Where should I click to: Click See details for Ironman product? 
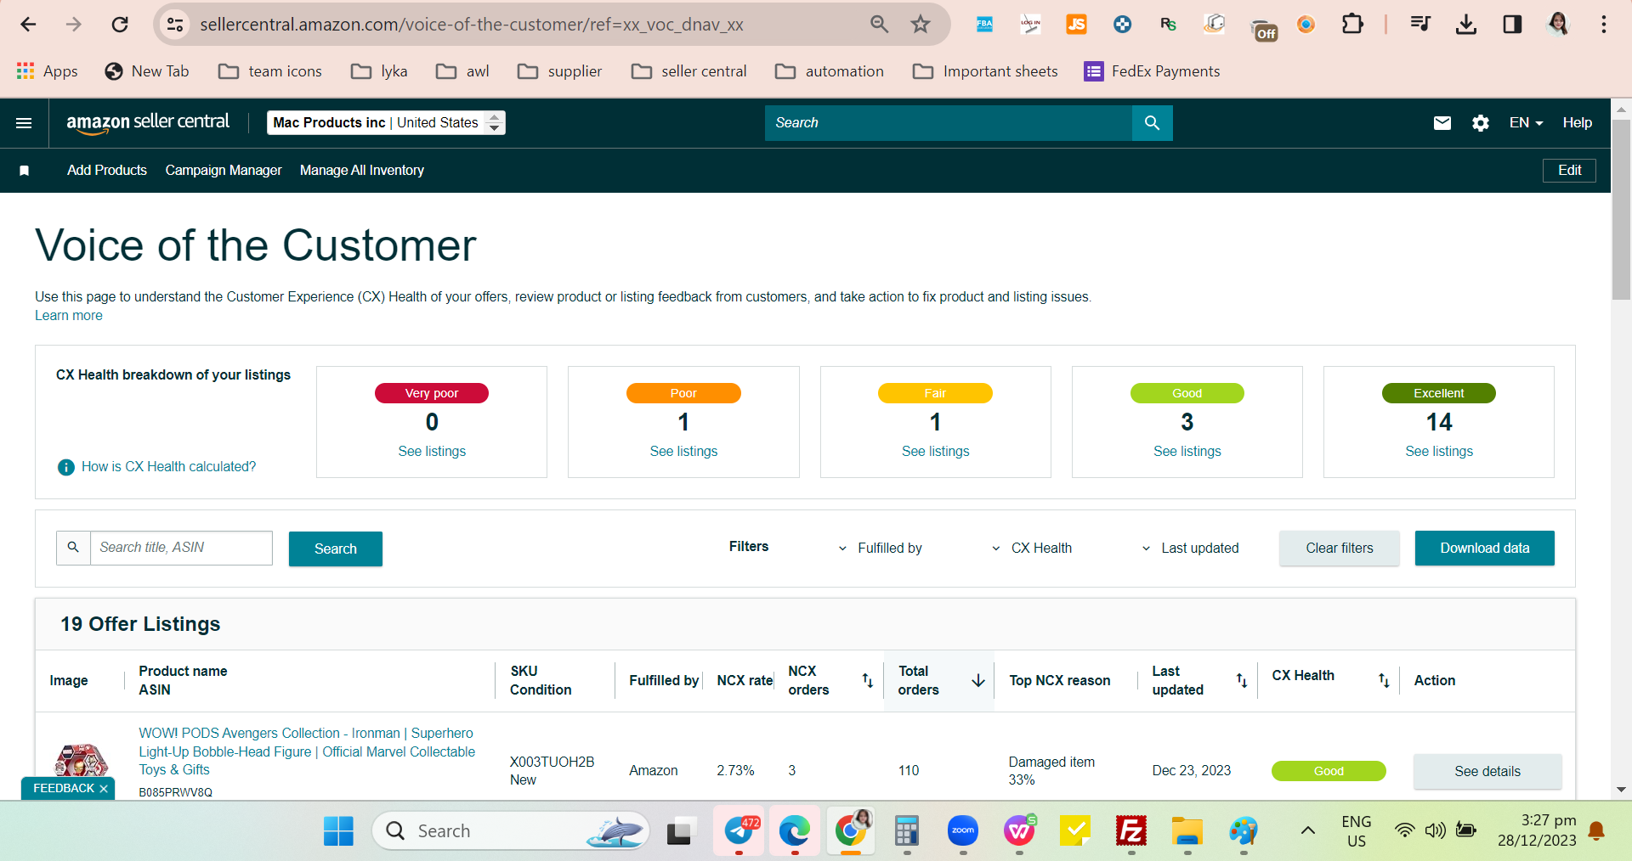coord(1487,772)
